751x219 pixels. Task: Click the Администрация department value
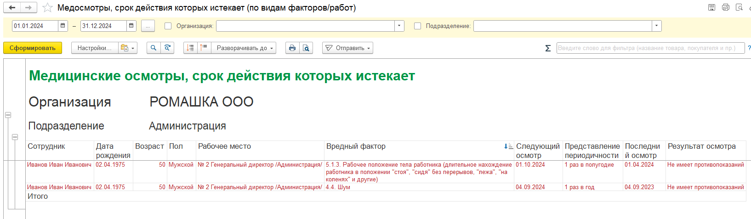point(188,126)
